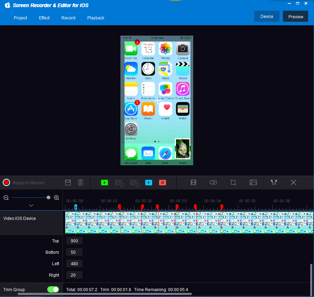This screenshot has height=297, width=314.
Task: Toggle the Trim Group switch
Action: click(x=53, y=289)
